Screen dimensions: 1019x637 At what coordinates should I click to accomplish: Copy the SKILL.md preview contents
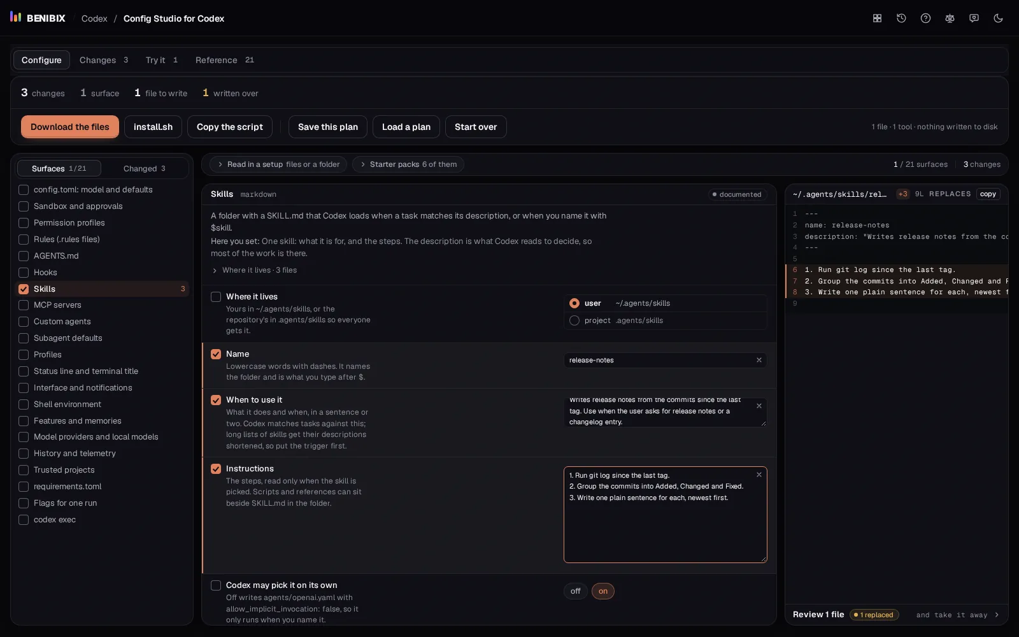point(988,194)
